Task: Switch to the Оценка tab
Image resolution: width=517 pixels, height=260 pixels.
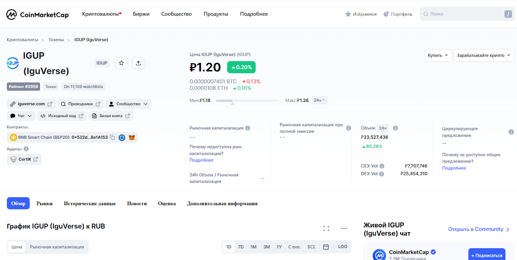Action: [167, 204]
